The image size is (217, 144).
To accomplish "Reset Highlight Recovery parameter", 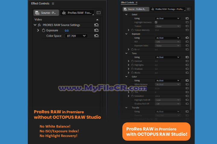I will coord(187,22).
